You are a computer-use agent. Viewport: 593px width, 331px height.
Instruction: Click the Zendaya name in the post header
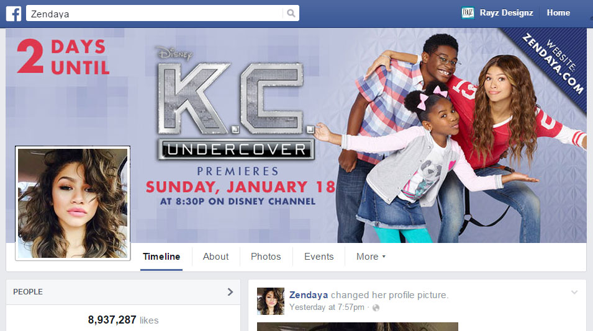click(x=309, y=295)
